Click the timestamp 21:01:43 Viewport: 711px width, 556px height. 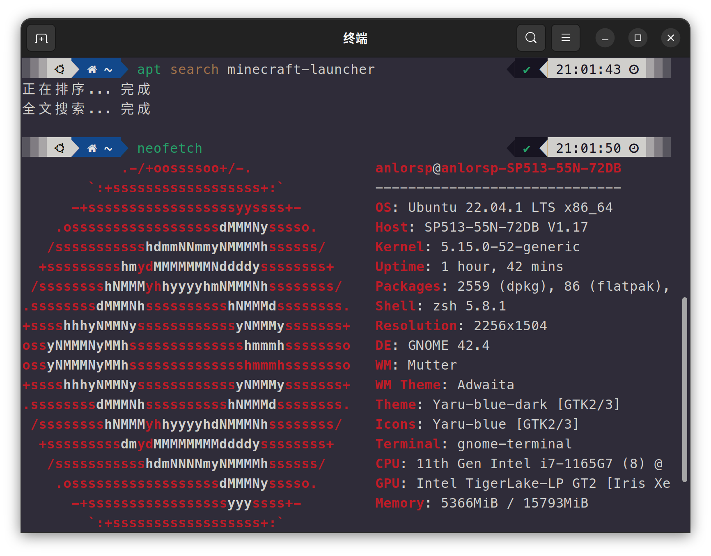pos(588,69)
